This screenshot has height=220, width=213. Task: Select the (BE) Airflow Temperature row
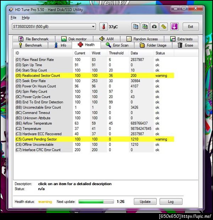(x=94, y=123)
